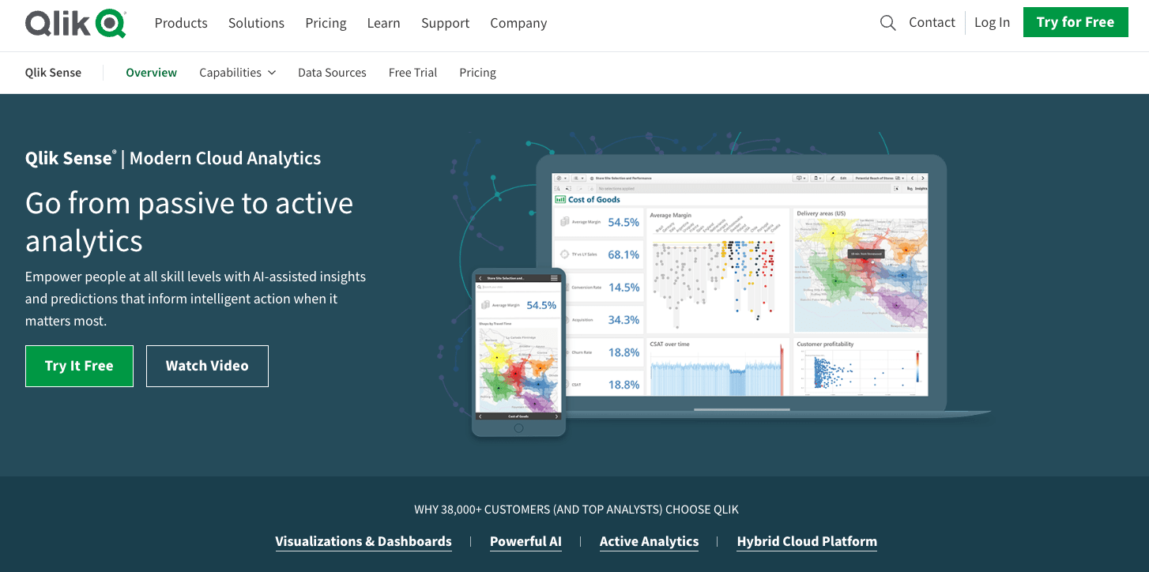
Task: Open the Learn menu
Action: pyautogui.click(x=383, y=23)
